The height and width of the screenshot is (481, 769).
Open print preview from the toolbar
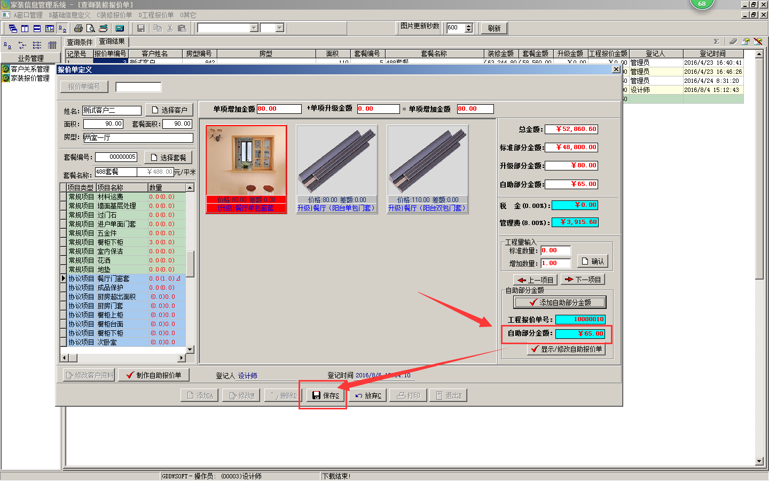point(91,28)
